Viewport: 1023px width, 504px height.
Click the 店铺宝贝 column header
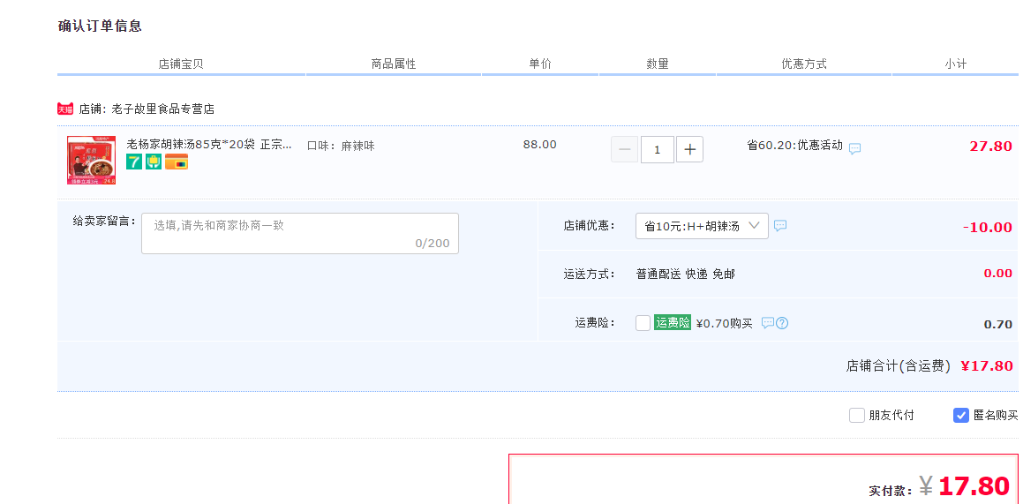pyautogui.click(x=181, y=64)
